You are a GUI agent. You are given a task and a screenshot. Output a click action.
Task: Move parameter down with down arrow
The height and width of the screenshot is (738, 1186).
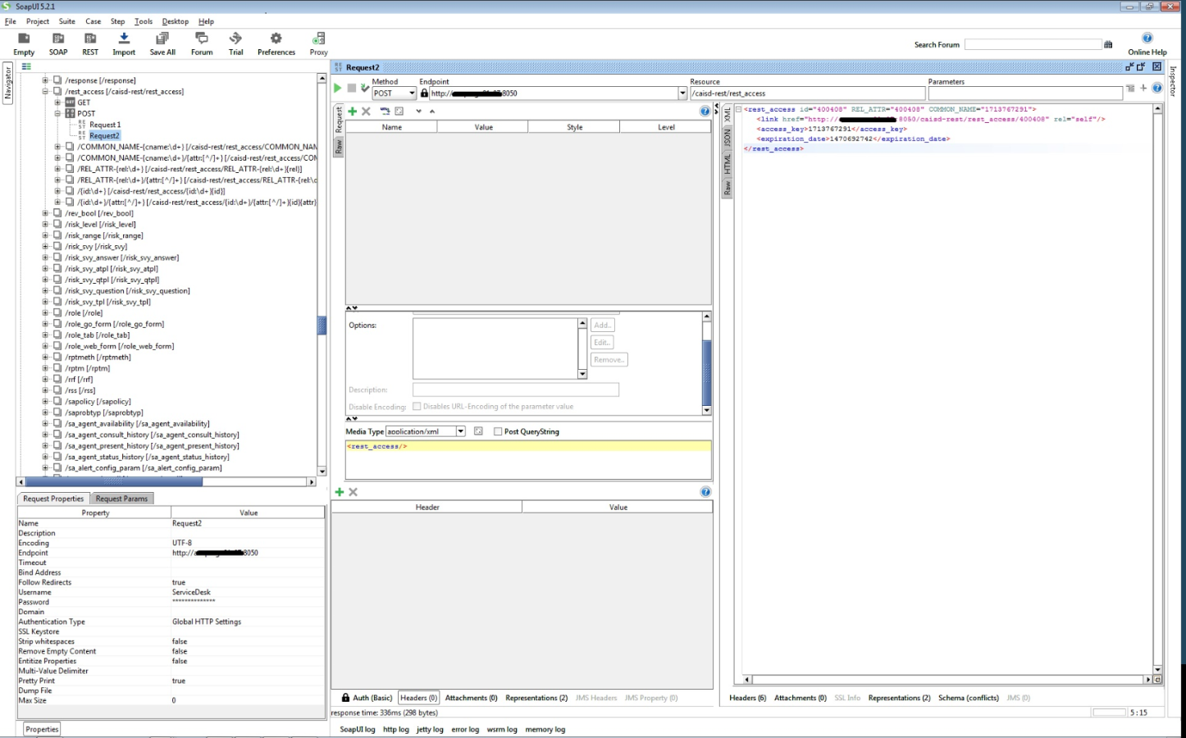[418, 112]
